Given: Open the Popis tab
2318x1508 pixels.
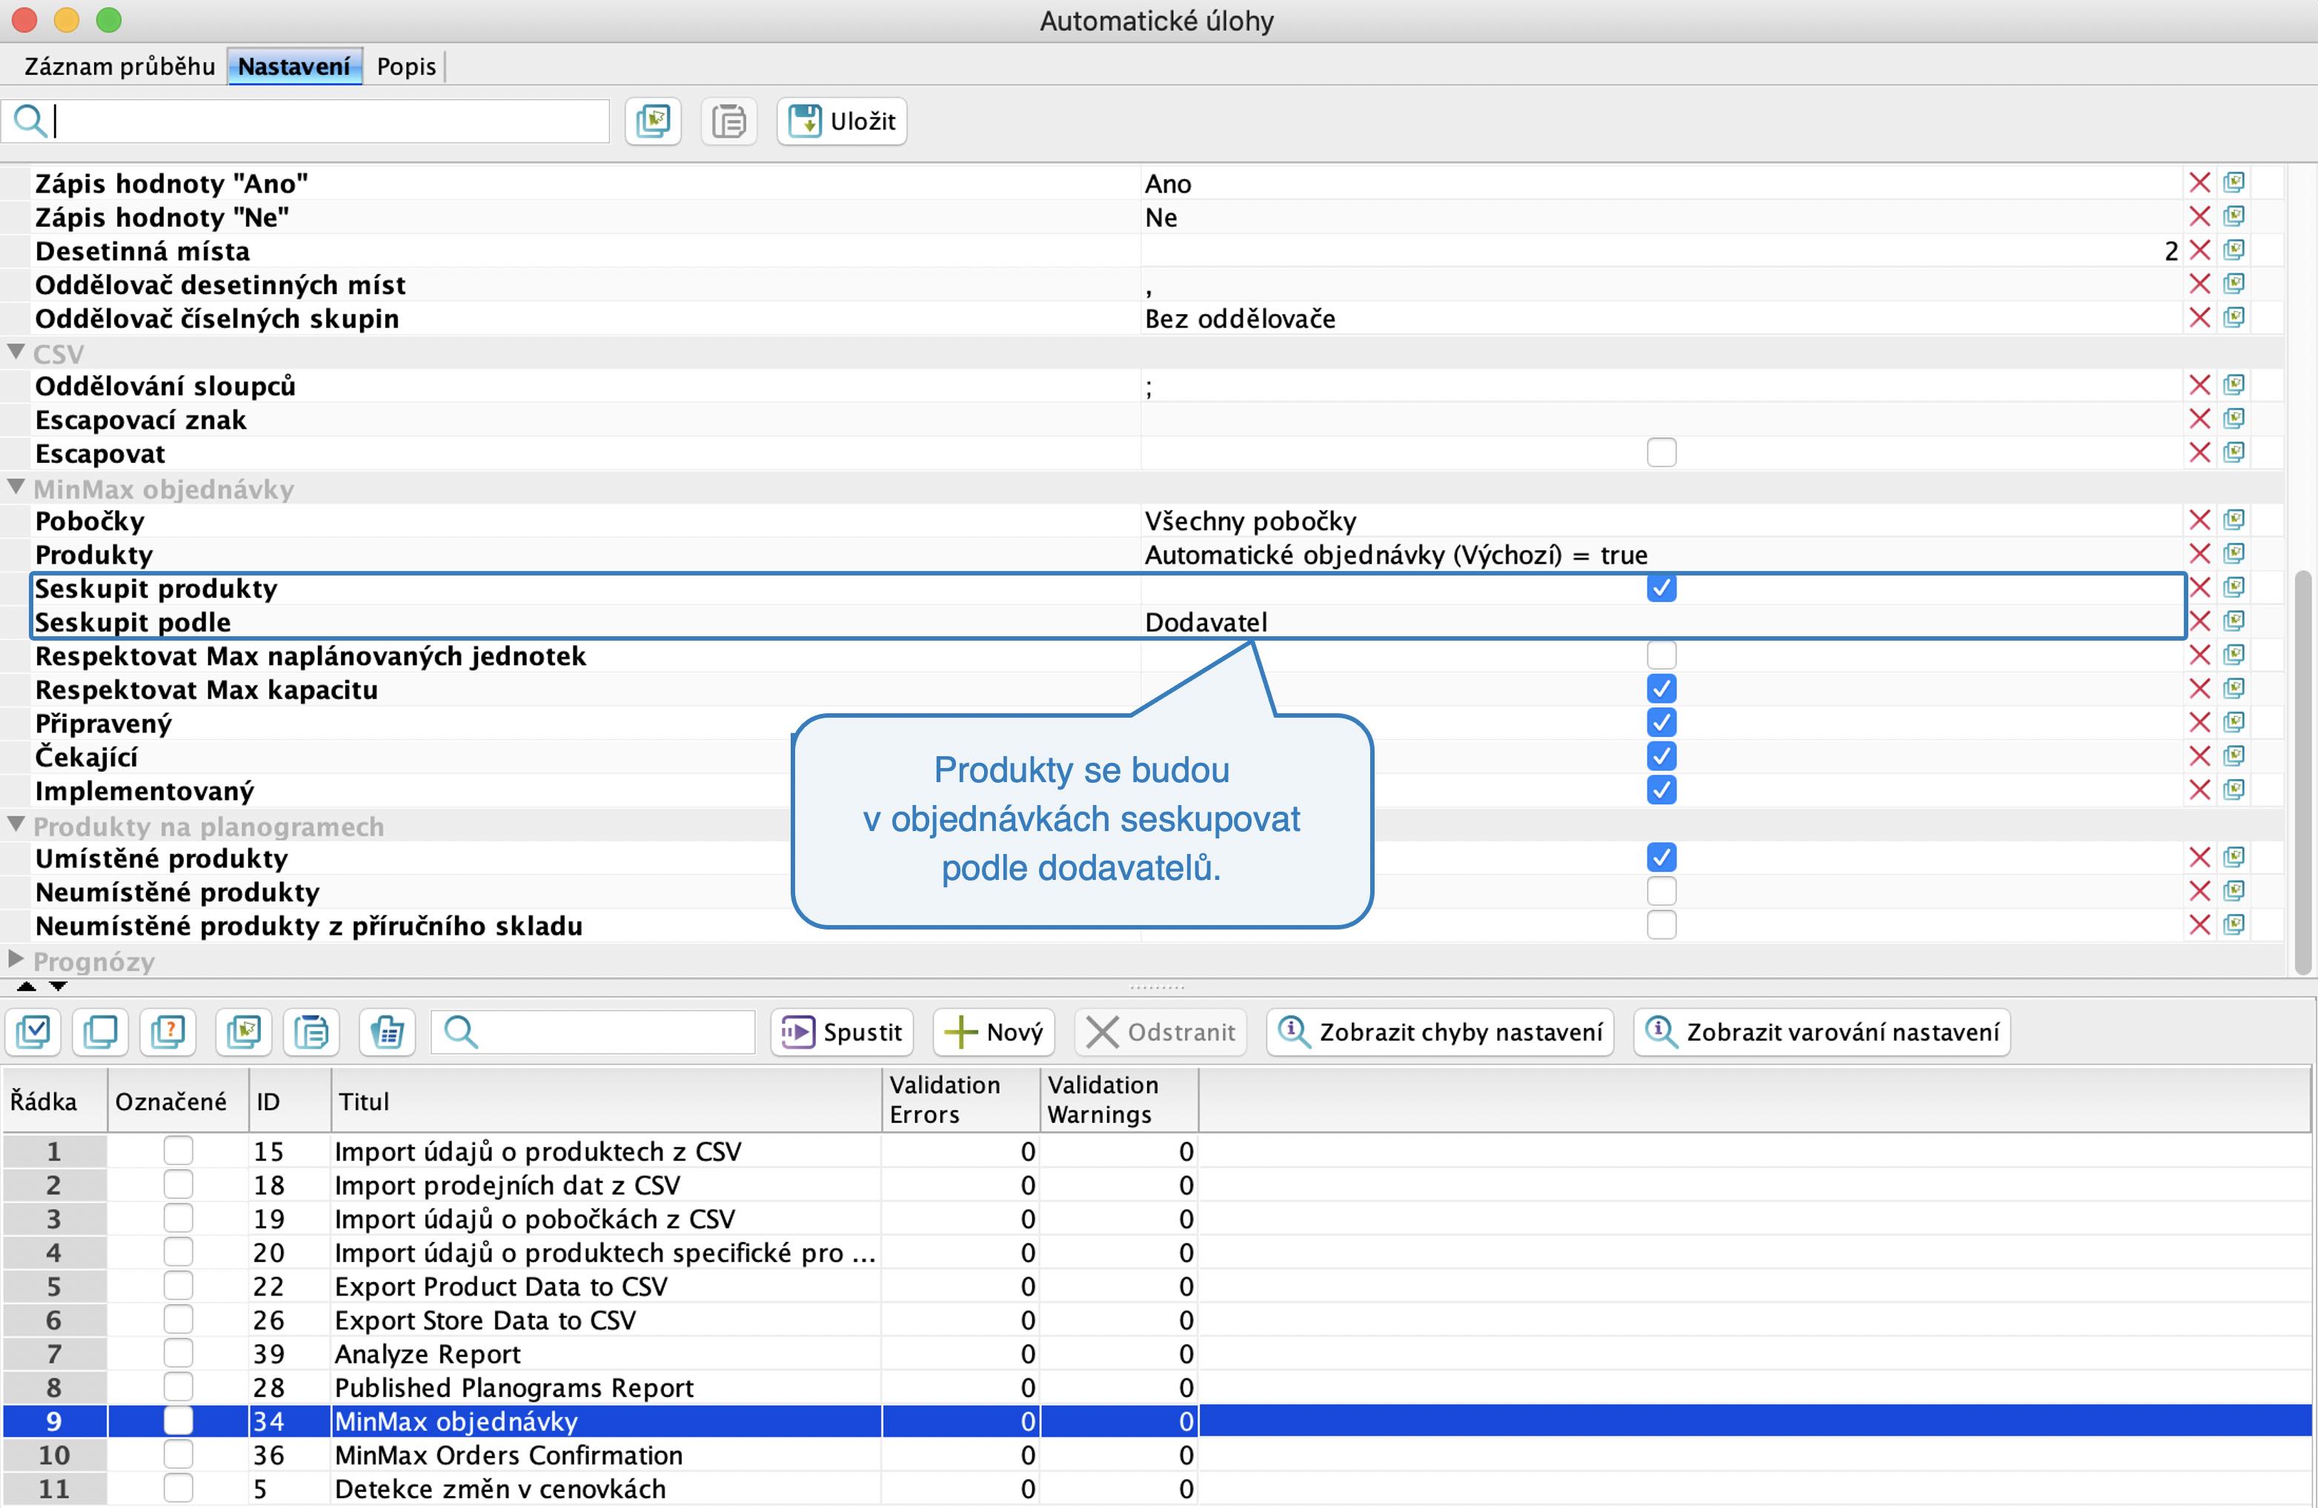Looking at the screenshot, I should pyautogui.click(x=406, y=66).
